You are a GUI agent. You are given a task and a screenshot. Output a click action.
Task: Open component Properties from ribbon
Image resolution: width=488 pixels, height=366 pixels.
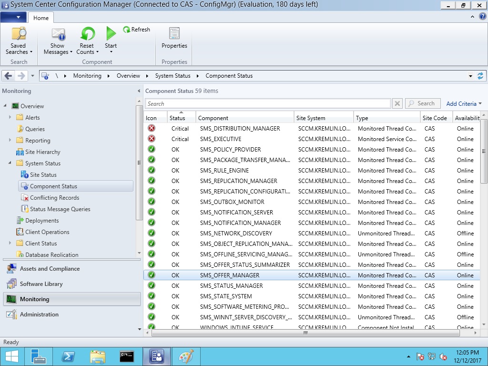tap(174, 38)
